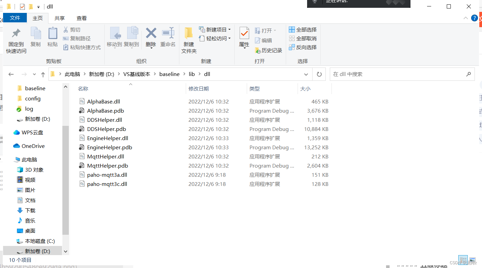Go up one folder level arrow

pos(43,74)
